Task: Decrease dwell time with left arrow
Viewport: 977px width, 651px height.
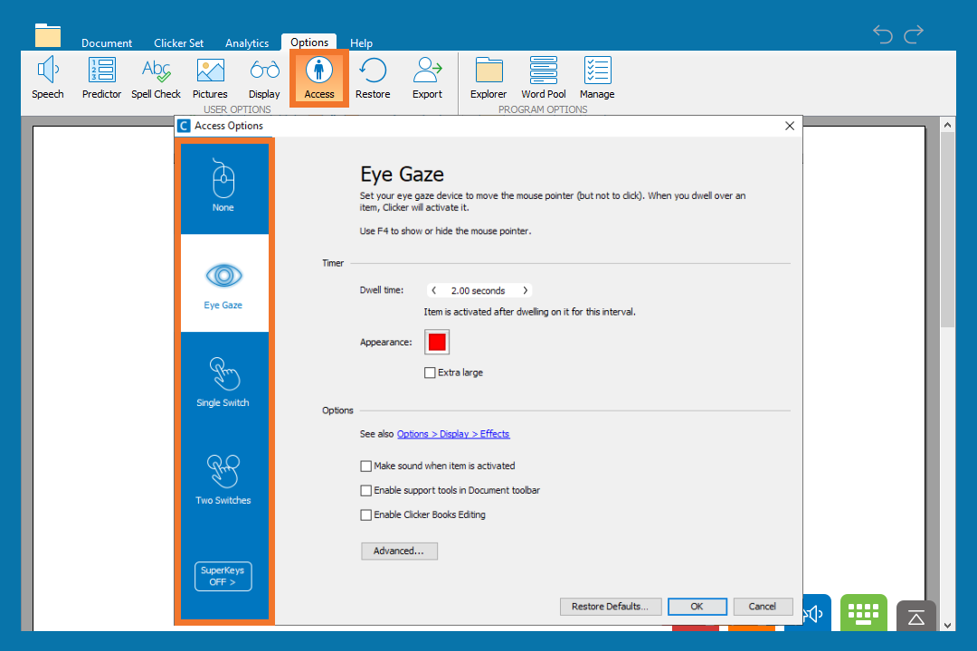Action: pos(433,291)
